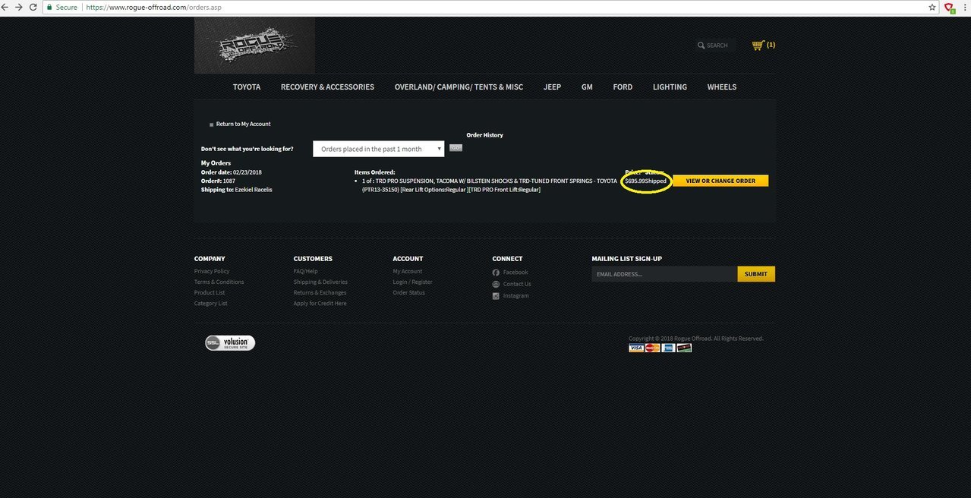The height and width of the screenshot is (498, 971).
Task: Open Shipping & Deliveries link
Action: click(320, 282)
